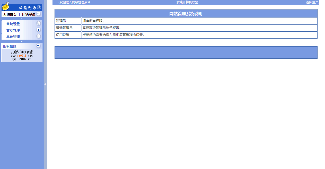The image size is (325, 169).
Task: Open the 常规设置 menu item
Action: 13,24
